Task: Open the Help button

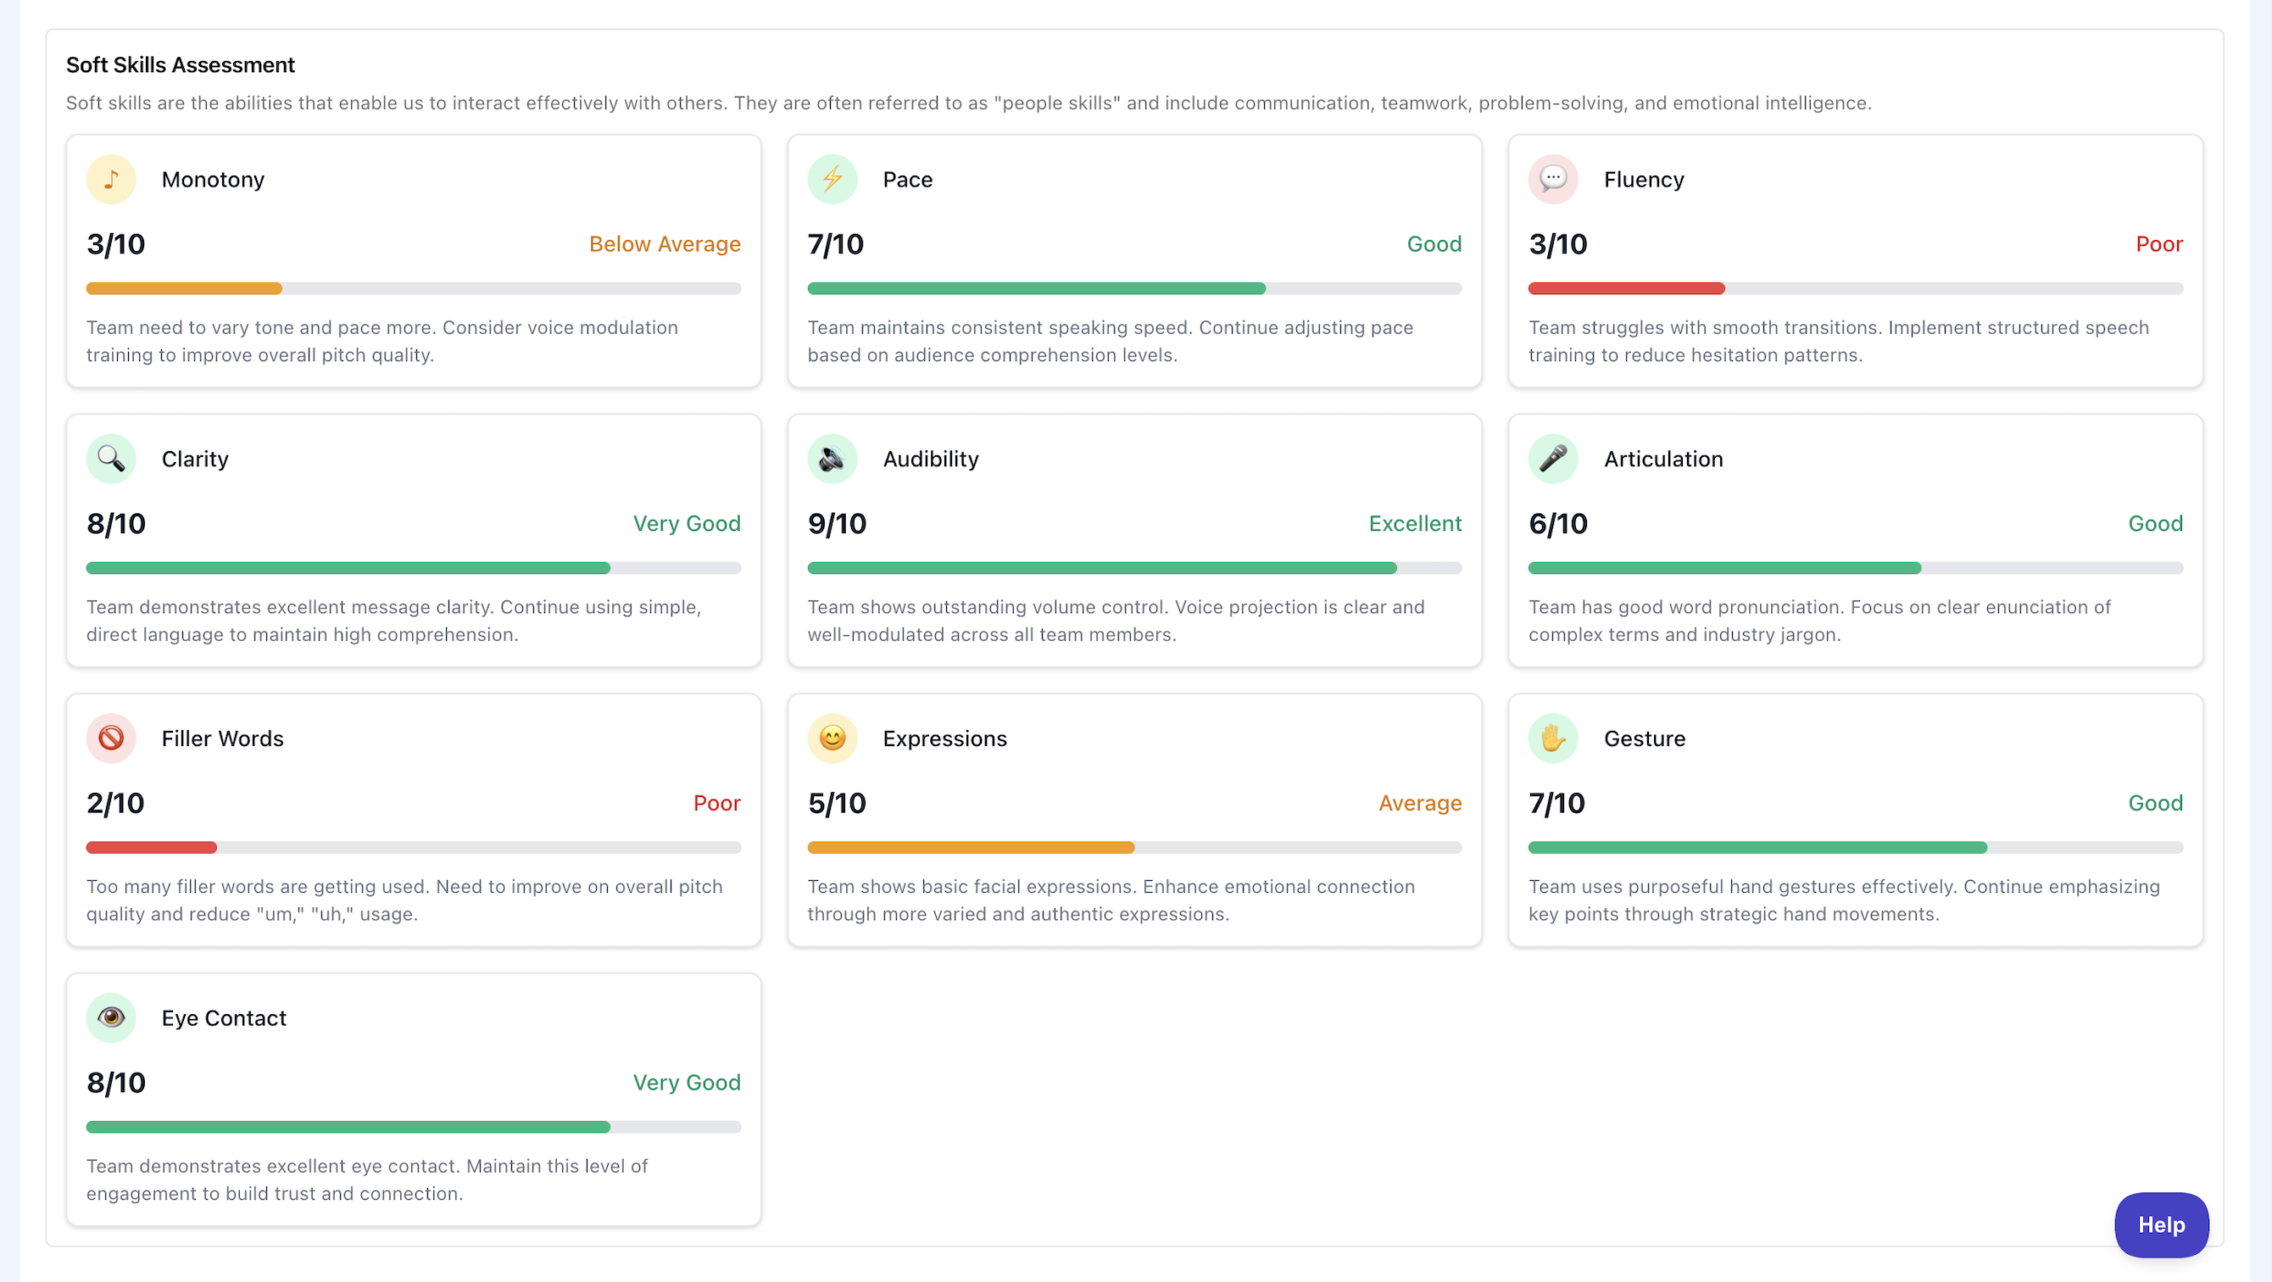Action: [2160, 1223]
